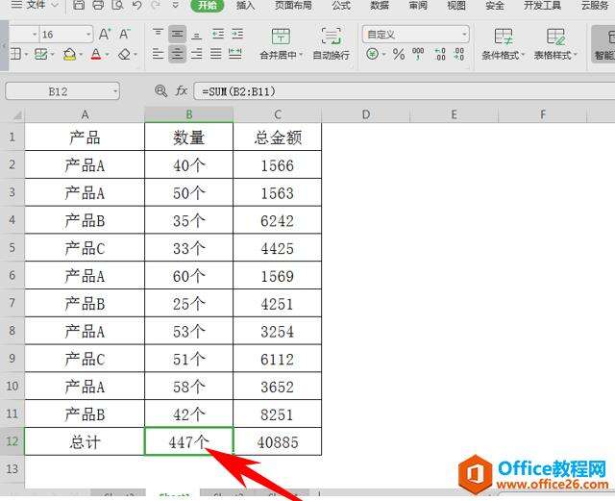Image resolution: width=615 pixels, height=501 pixels.
Task: Expand the fill color dropdown arrow
Action: pos(81,54)
